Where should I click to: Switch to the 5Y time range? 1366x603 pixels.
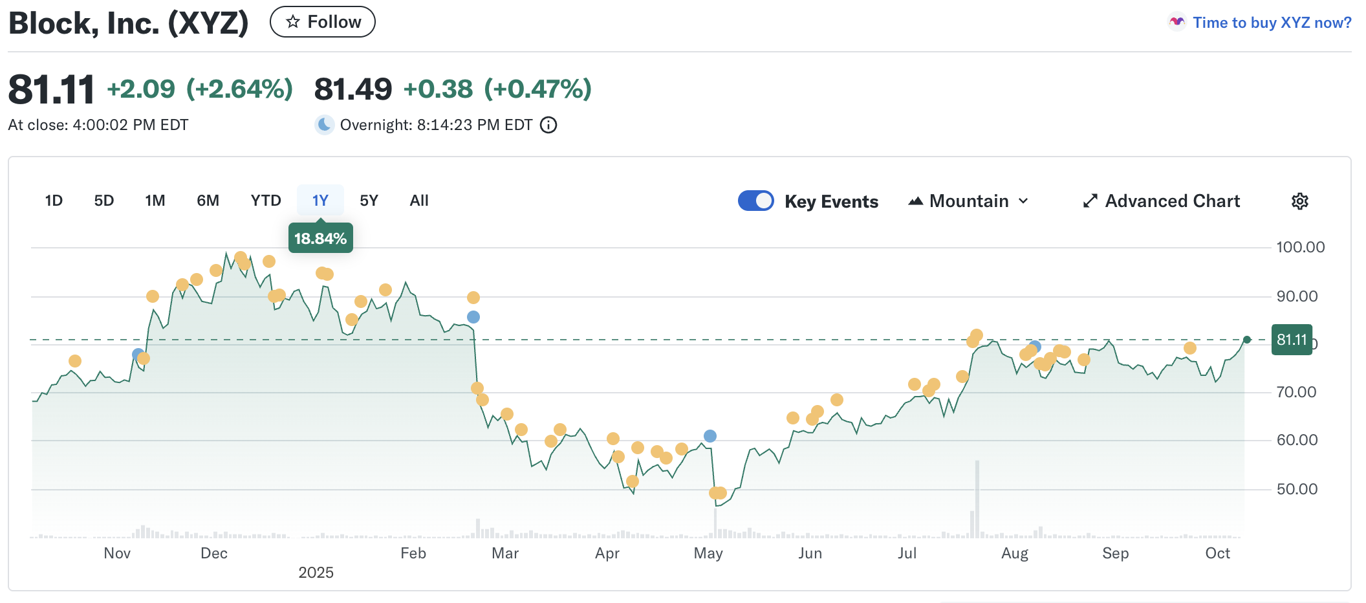pos(369,201)
